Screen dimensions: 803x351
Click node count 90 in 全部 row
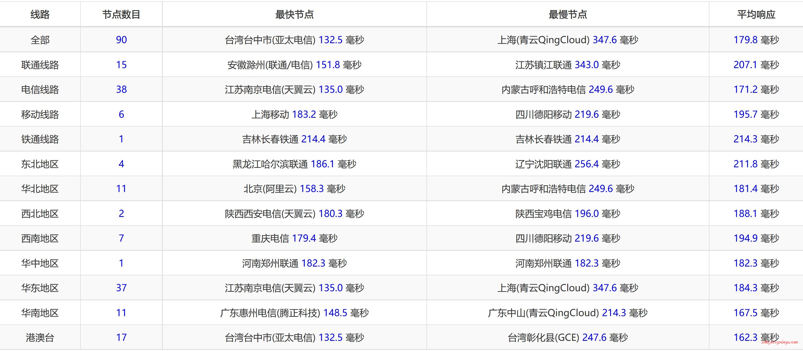point(121,40)
